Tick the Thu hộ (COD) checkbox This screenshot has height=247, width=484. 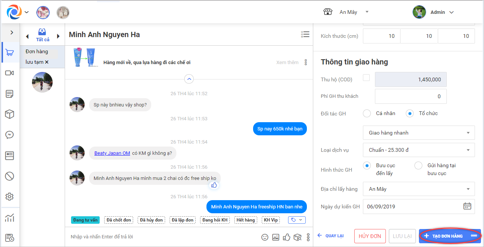(366, 78)
